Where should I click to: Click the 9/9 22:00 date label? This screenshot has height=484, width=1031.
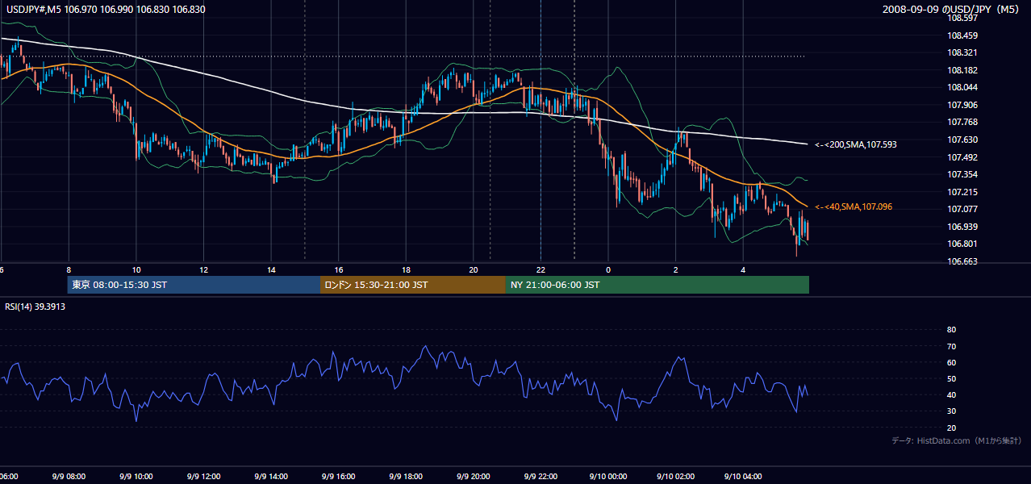[540, 476]
